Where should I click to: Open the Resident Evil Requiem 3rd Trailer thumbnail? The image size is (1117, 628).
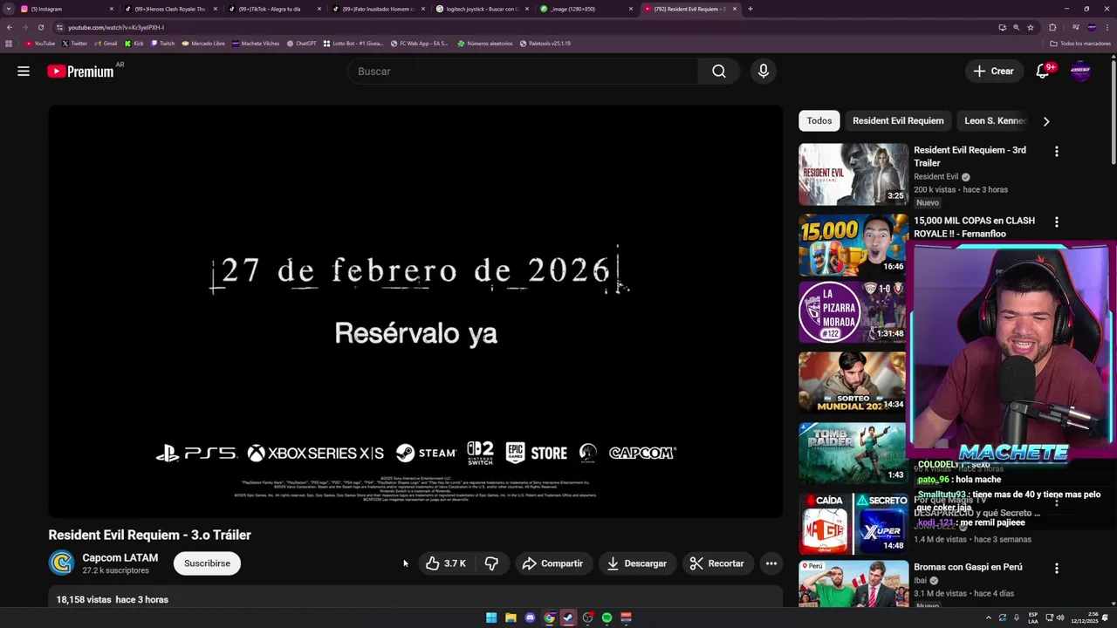tap(853, 174)
